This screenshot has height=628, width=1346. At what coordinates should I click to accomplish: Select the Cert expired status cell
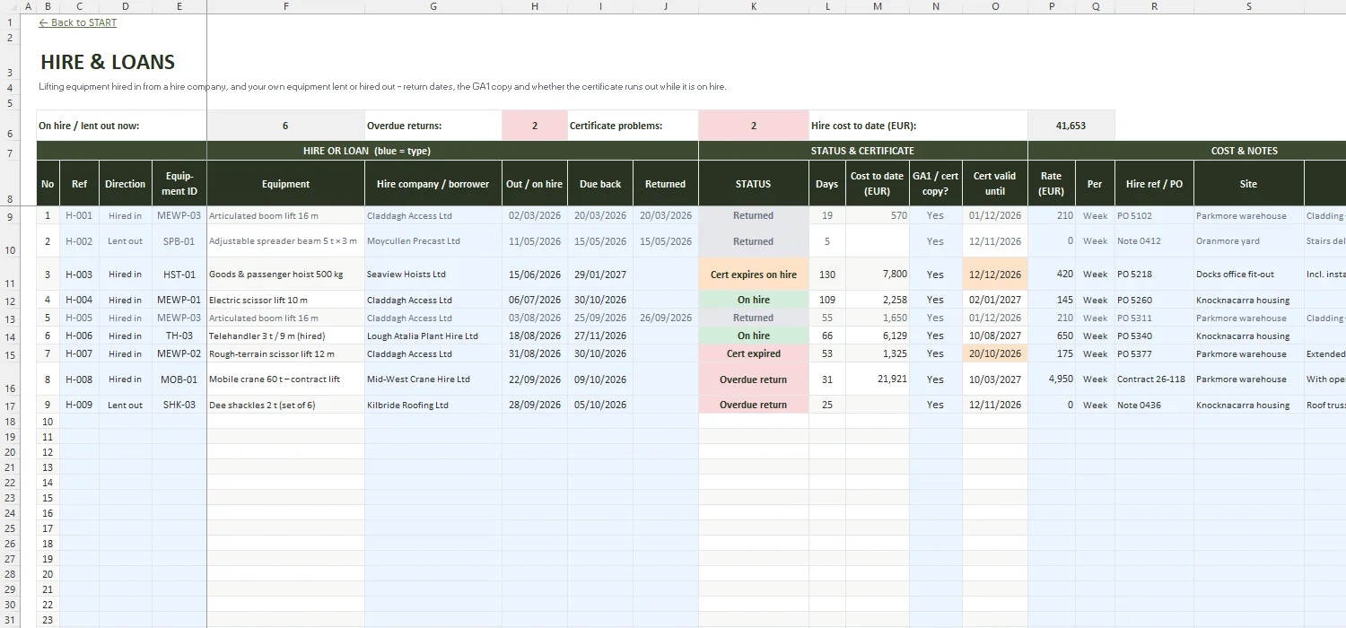pos(754,353)
